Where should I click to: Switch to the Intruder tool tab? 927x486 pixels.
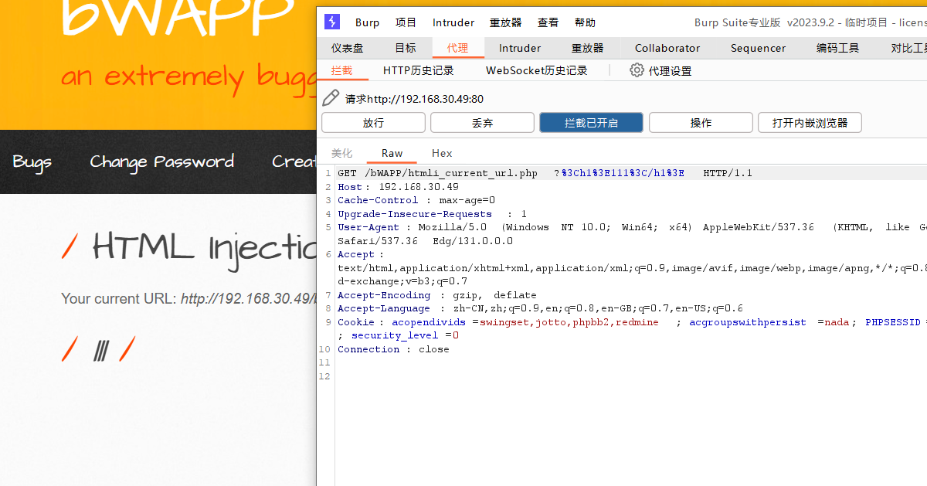coord(520,48)
